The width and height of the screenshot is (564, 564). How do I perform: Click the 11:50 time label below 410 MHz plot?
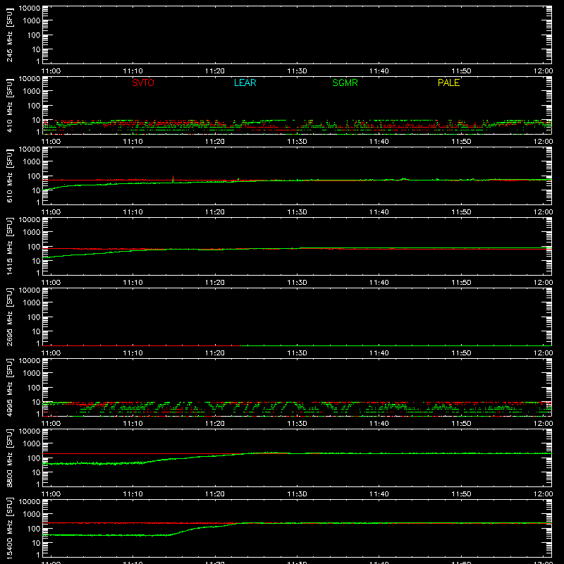pos(461,142)
